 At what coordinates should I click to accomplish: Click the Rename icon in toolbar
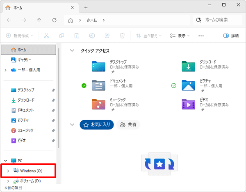pyautogui.click(x=92, y=36)
